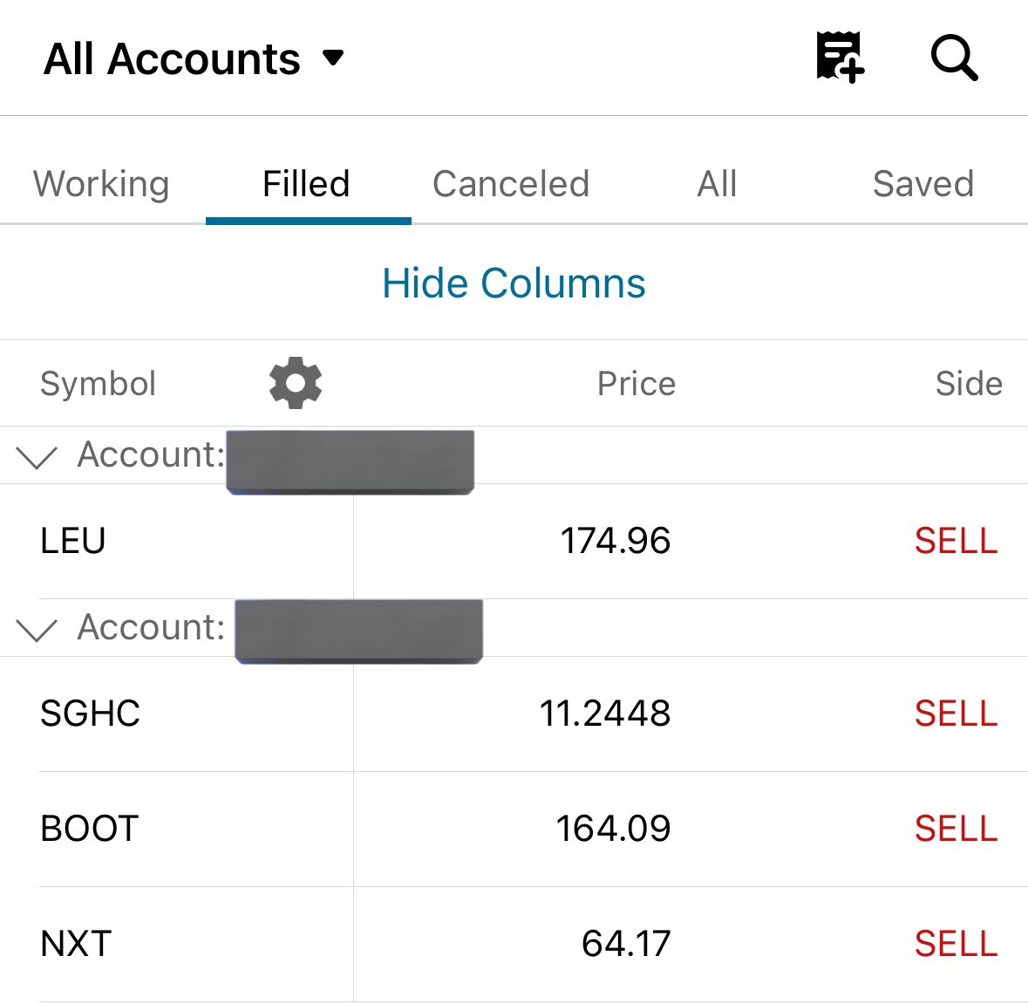Screen dimensions: 1028x1004
Task: Open the new order ticket icon
Action: pyautogui.click(x=840, y=57)
